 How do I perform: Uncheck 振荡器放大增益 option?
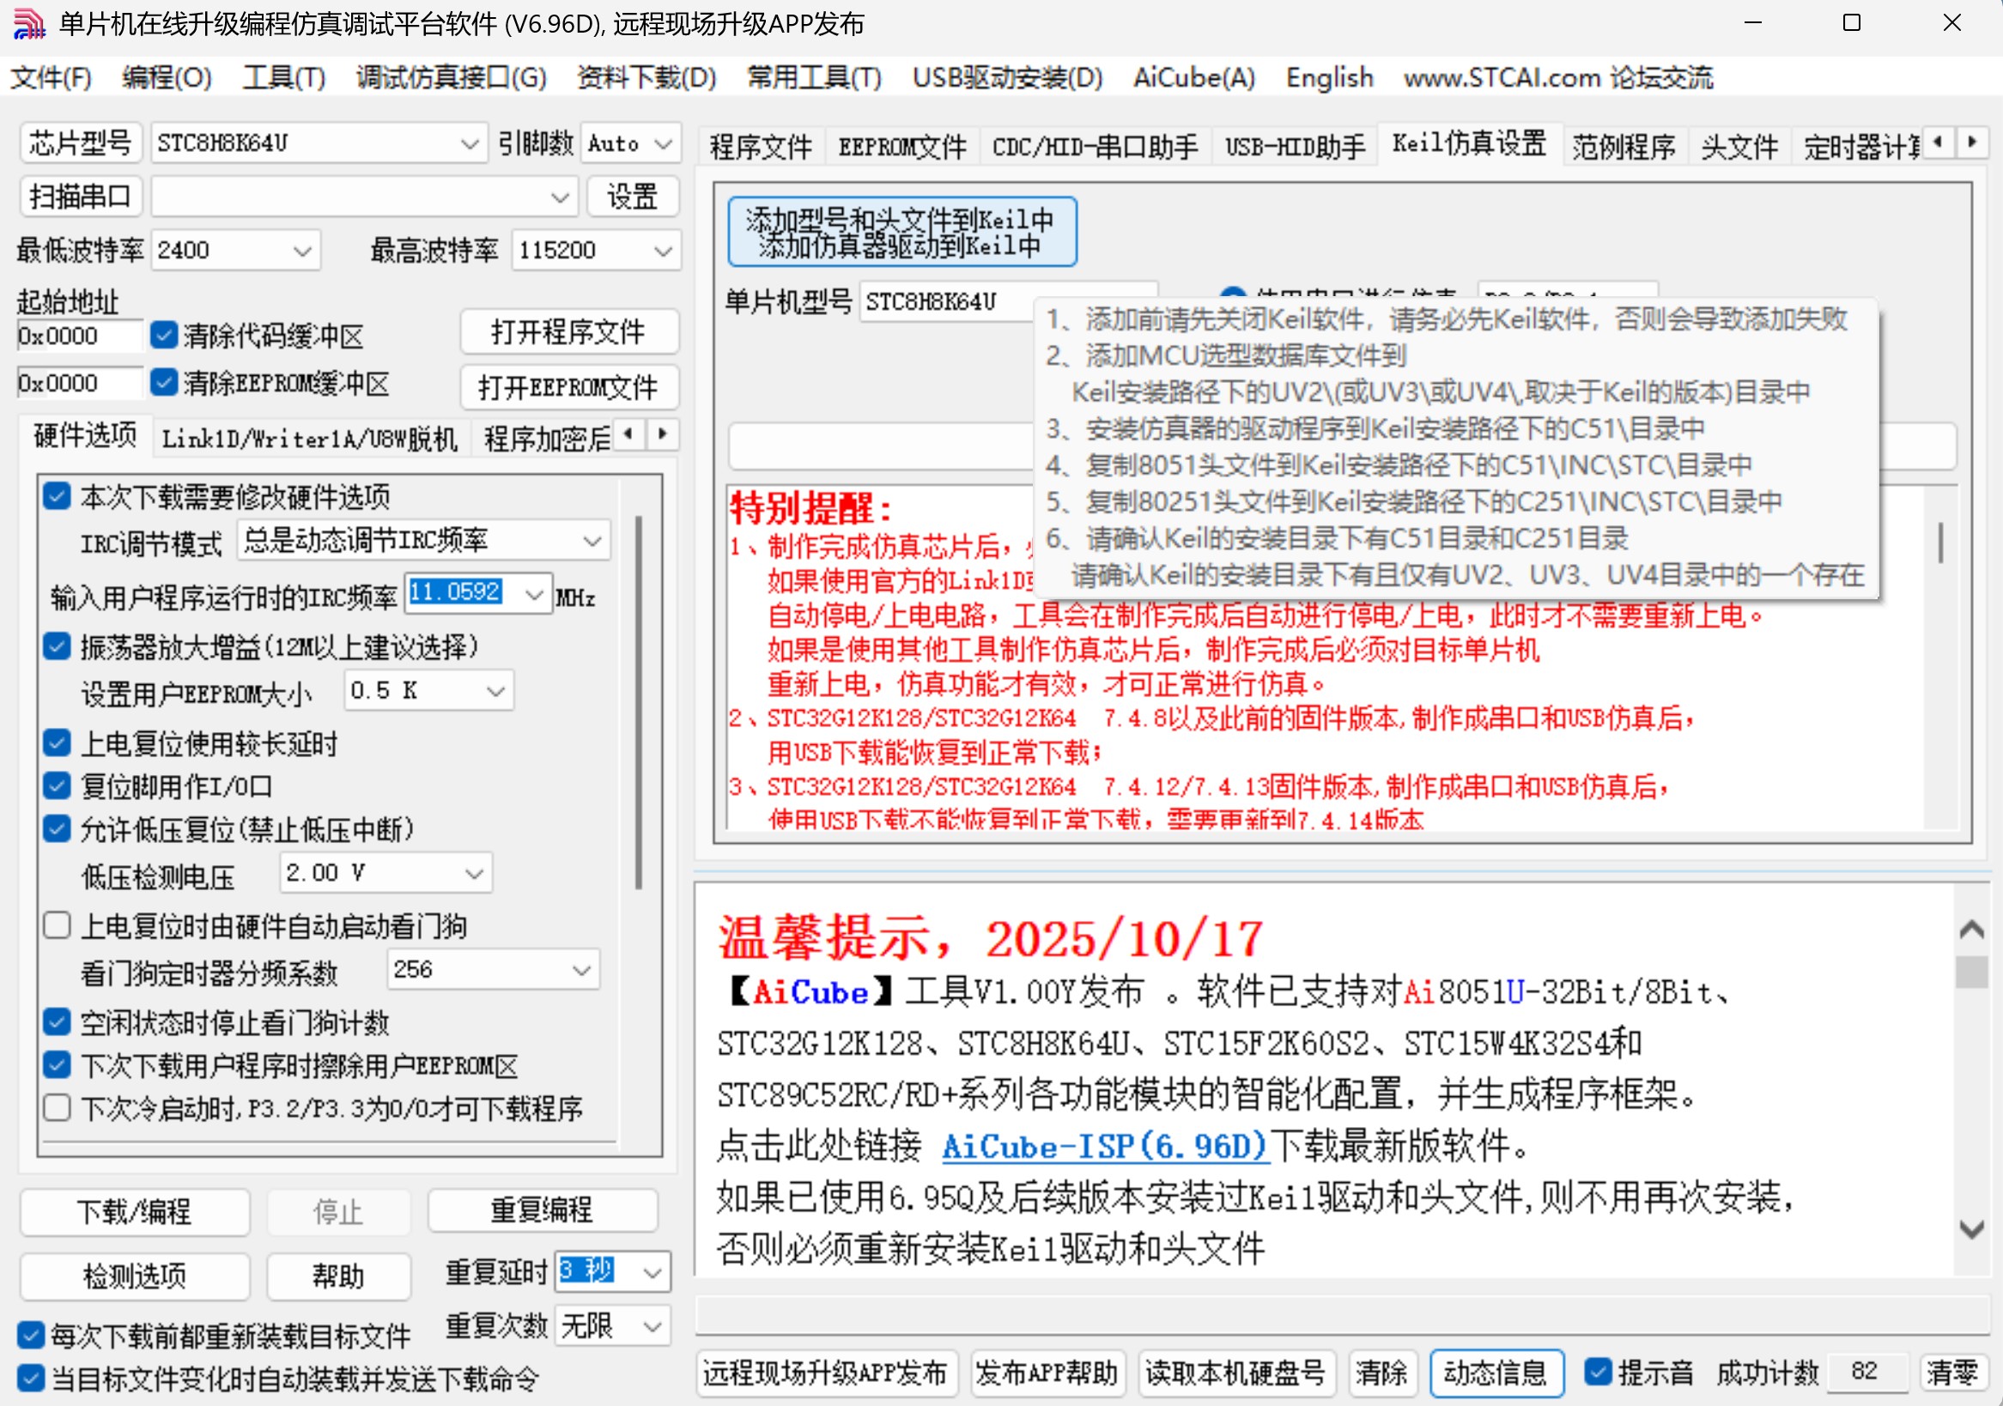(x=57, y=646)
